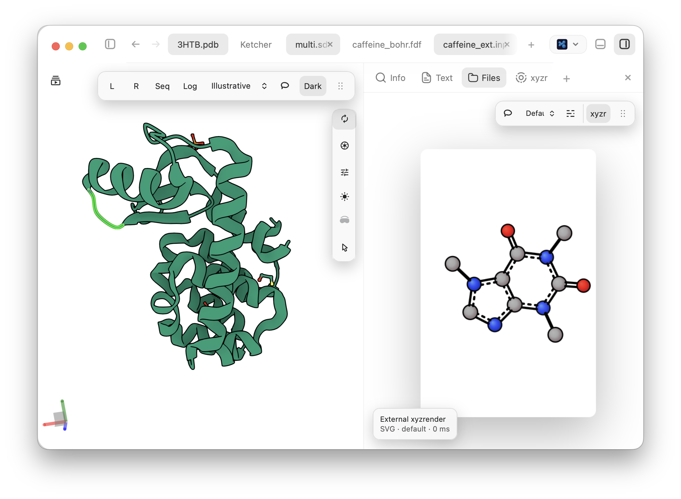Open the camera aperture snapshot icon

[344, 145]
